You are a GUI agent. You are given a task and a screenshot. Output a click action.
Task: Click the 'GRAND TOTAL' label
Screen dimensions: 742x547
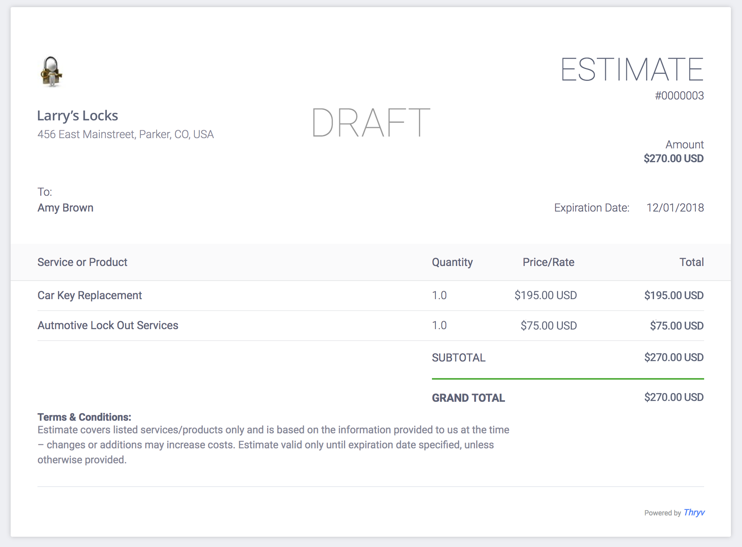click(469, 398)
